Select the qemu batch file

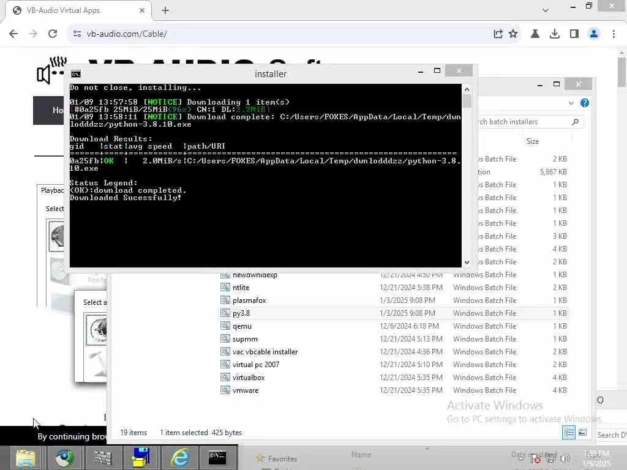(x=242, y=326)
